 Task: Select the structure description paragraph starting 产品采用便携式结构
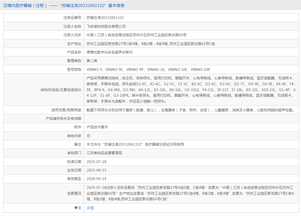coord(191,89)
